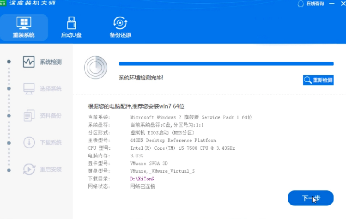Click the QQ penguin 在线咨询 icon
The height and width of the screenshot is (219, 346).
click(301, 4)
